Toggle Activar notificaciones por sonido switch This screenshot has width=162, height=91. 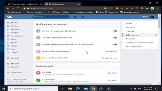coord(115,38)
